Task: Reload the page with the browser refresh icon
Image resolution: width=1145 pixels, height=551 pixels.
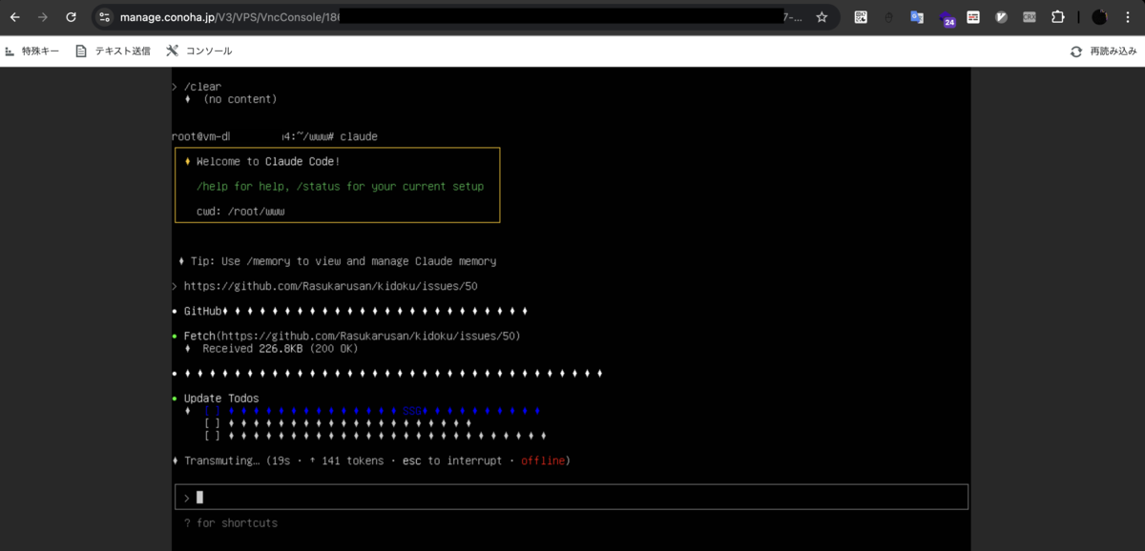Action: (x=71, y=17)
